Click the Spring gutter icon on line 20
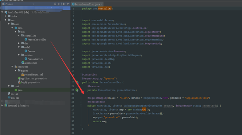Image resolution: width=242 pixels, height=135 pixels. tap(77, 82)
